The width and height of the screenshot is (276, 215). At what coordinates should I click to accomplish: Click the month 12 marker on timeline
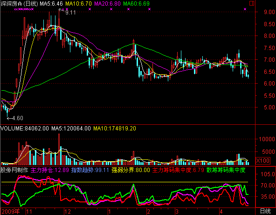[68, 211]
